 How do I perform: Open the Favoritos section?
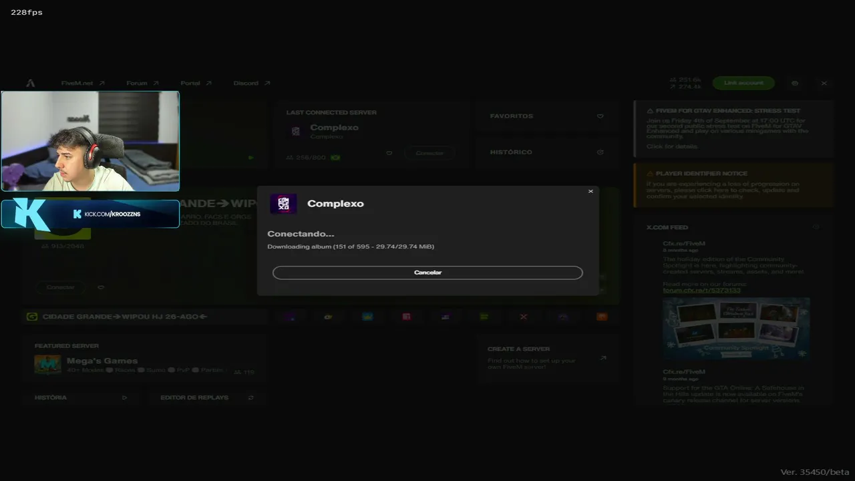pyautogui.click(x=547, y=116)
